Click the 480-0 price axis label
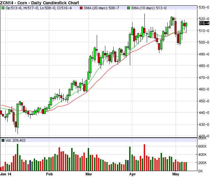The image size is (212, 177). click(x=204, y=66)
